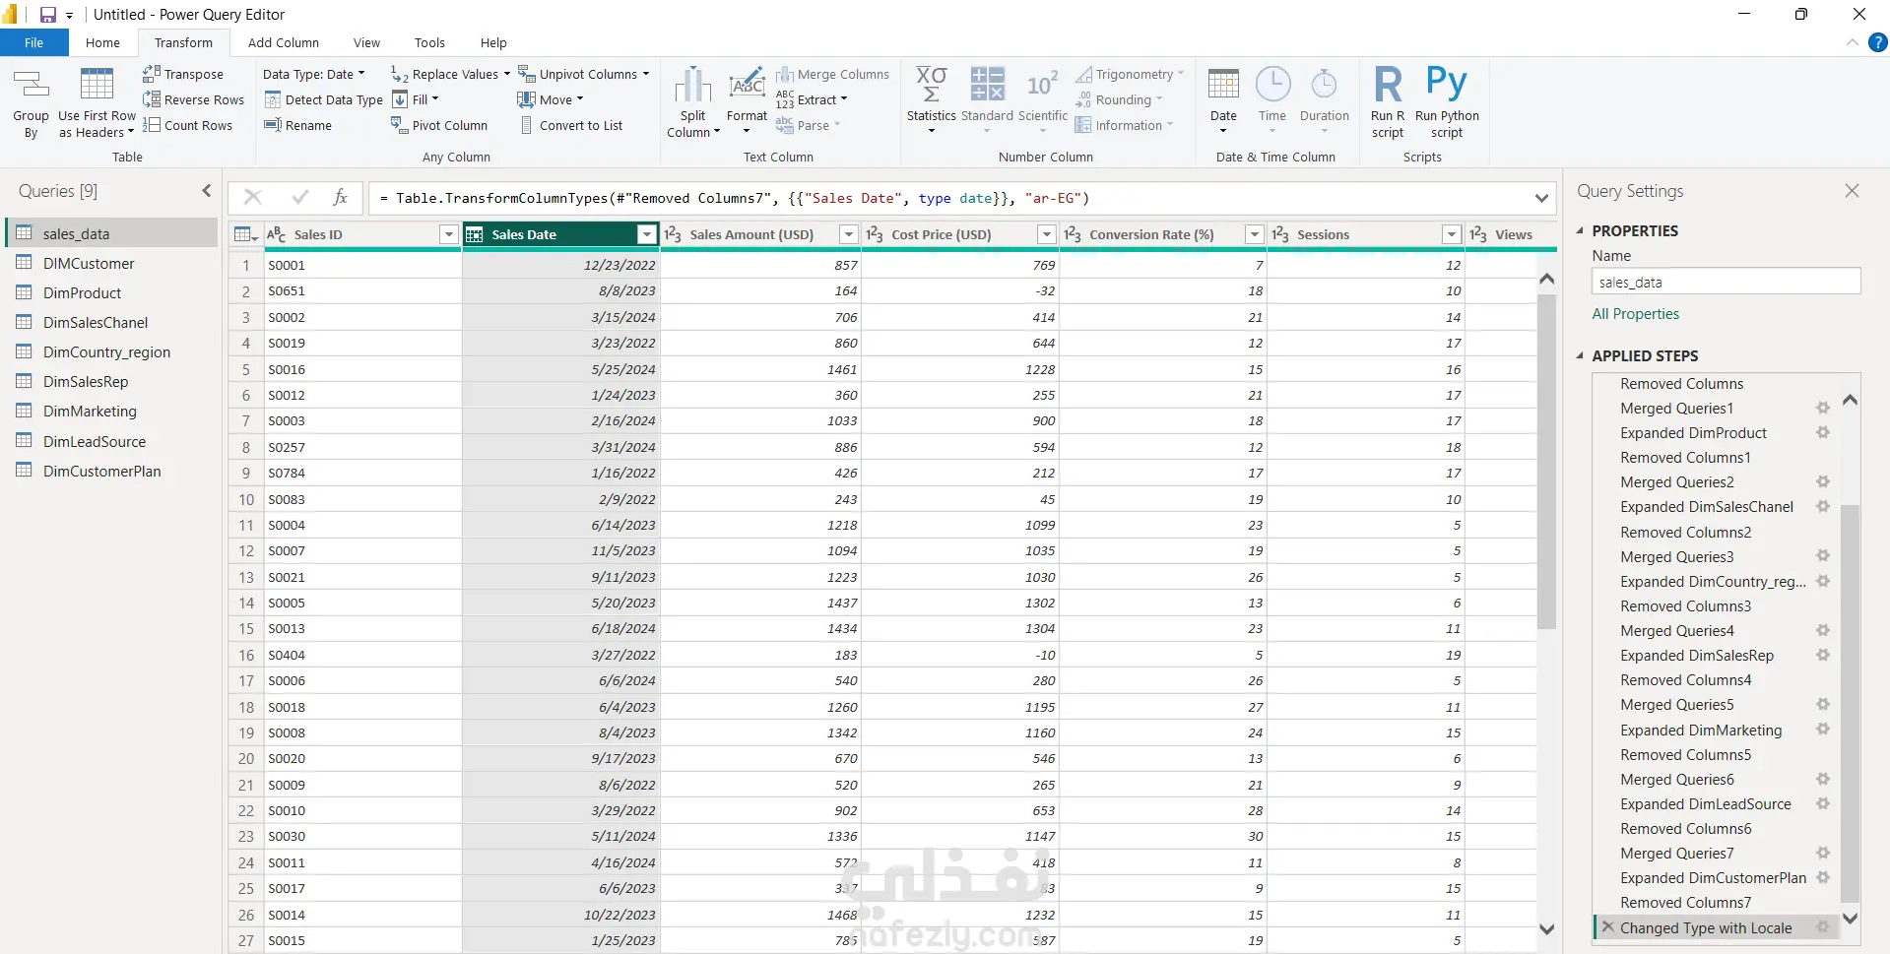1890x954 pixels.
Task: Expand the formula bar
Action: [1541, 199]
